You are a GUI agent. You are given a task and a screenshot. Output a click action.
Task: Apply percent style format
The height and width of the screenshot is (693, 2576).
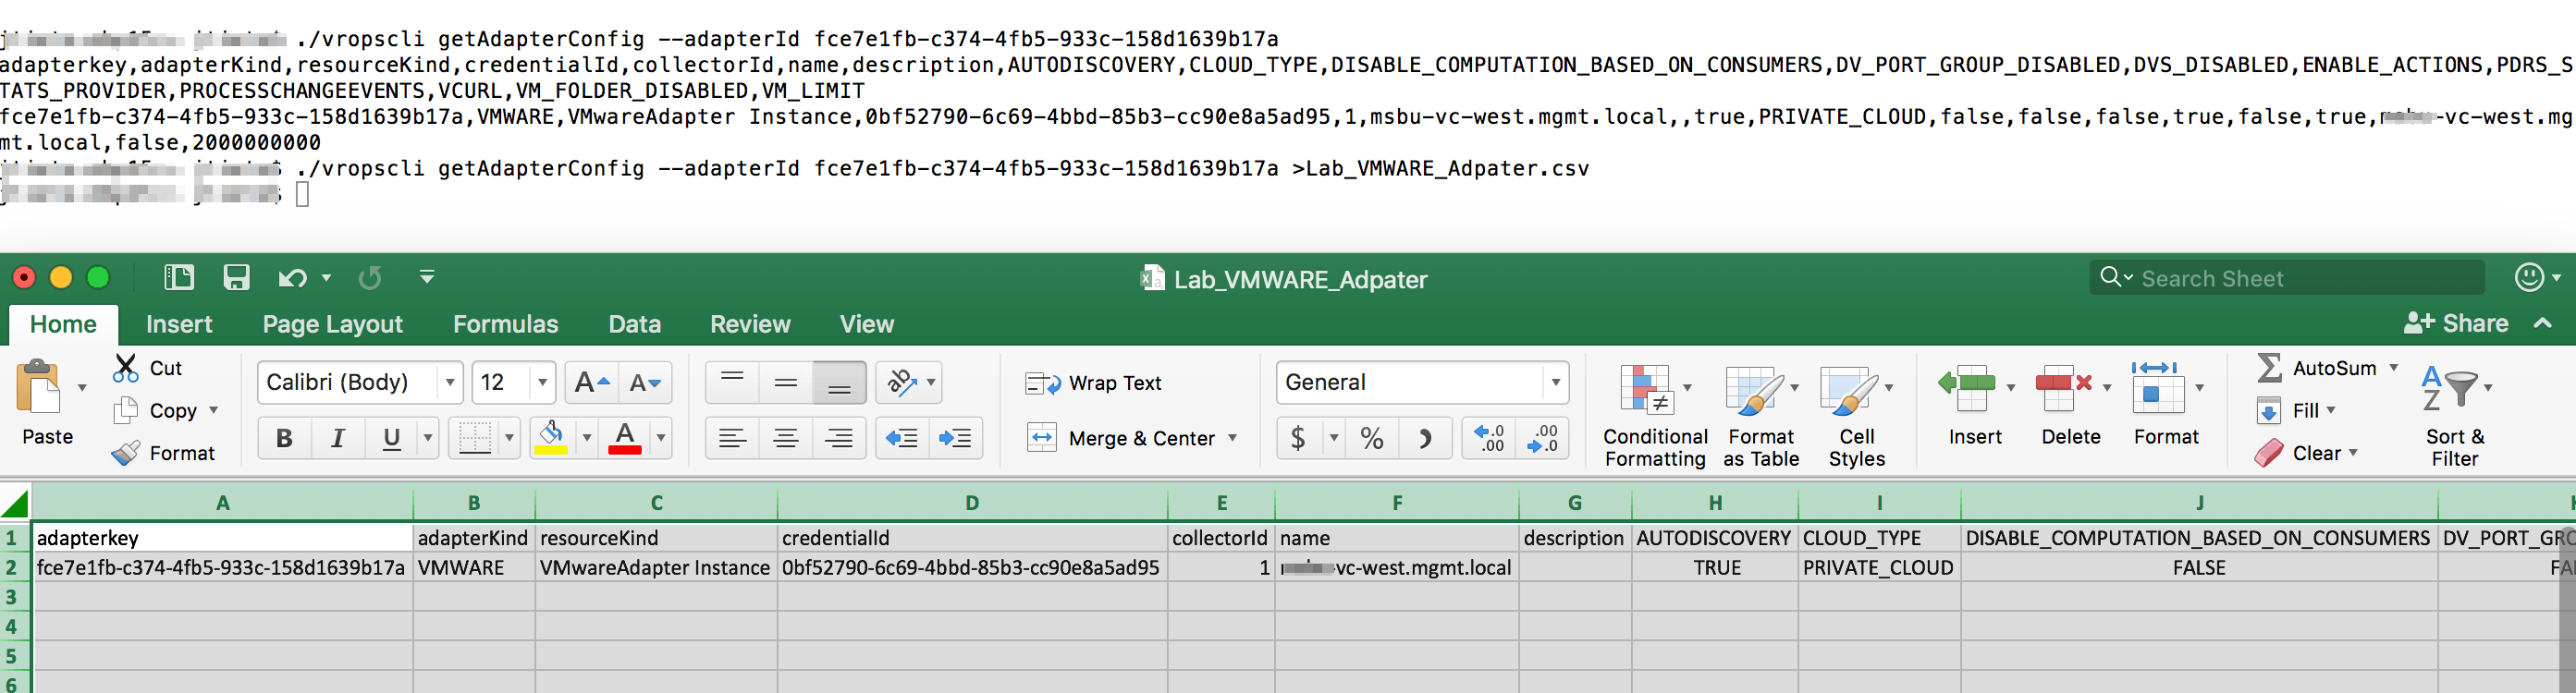1372,438
